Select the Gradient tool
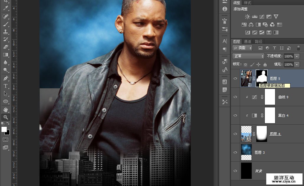 coord(6,54)
